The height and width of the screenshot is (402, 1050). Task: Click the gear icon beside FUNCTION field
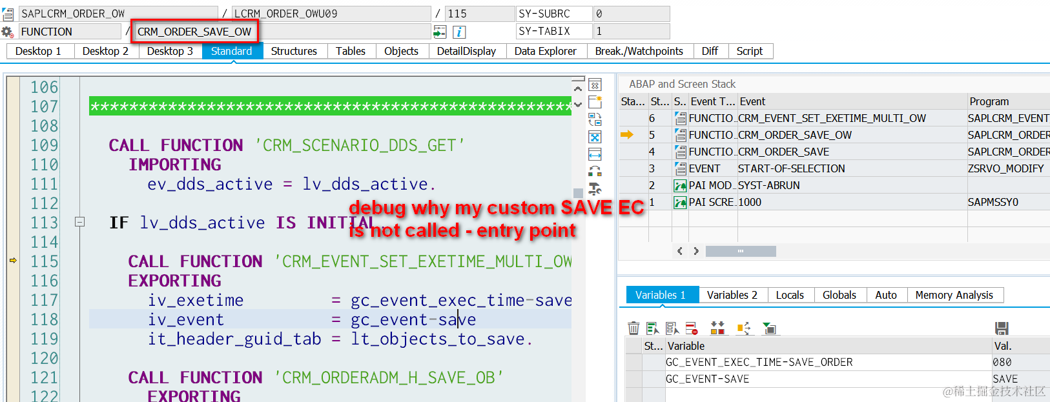pos(7,32)
